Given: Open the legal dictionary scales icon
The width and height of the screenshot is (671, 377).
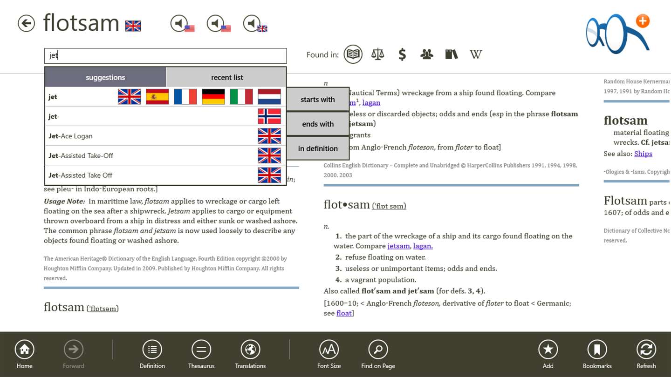Looking at the screenshot, I should 377,54.
